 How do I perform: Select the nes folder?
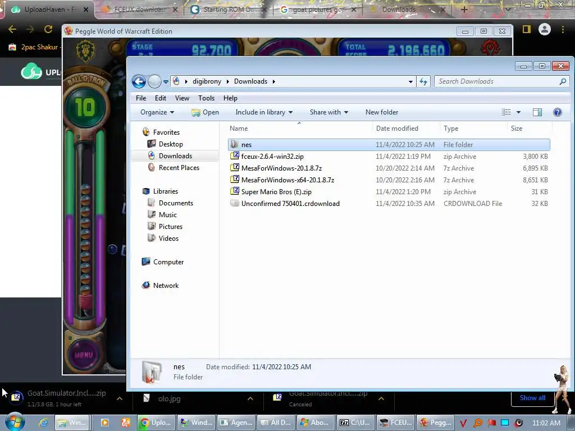coord(389,145)
